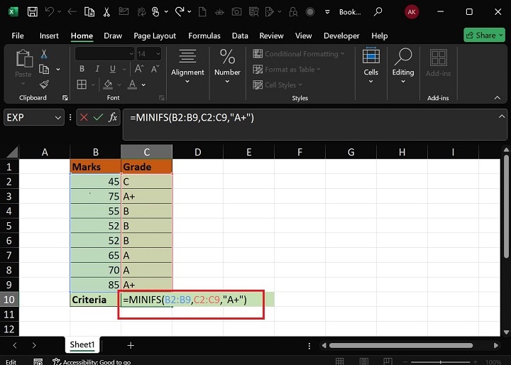This screenshot has width=511, height=365.
Task: Toggle Underline formatting
Action: click(112, 69)
